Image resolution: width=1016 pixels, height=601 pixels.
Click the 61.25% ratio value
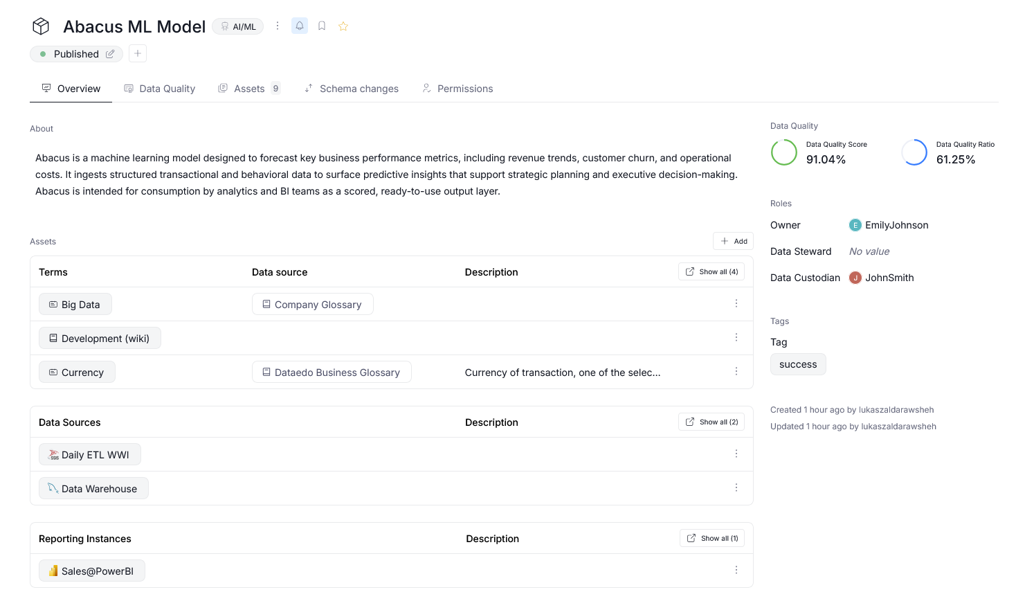[x=956, y=160]
